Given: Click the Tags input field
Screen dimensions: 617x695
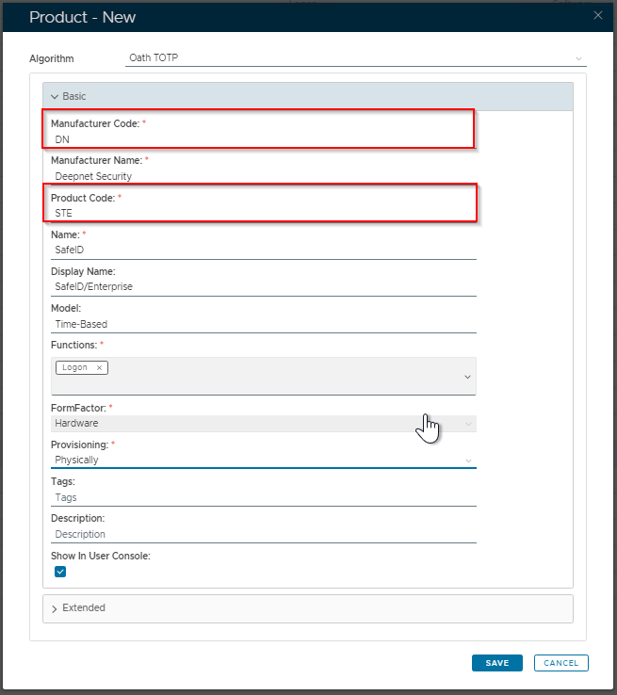Looking at the screenshot, I should (x=264, y=497).
